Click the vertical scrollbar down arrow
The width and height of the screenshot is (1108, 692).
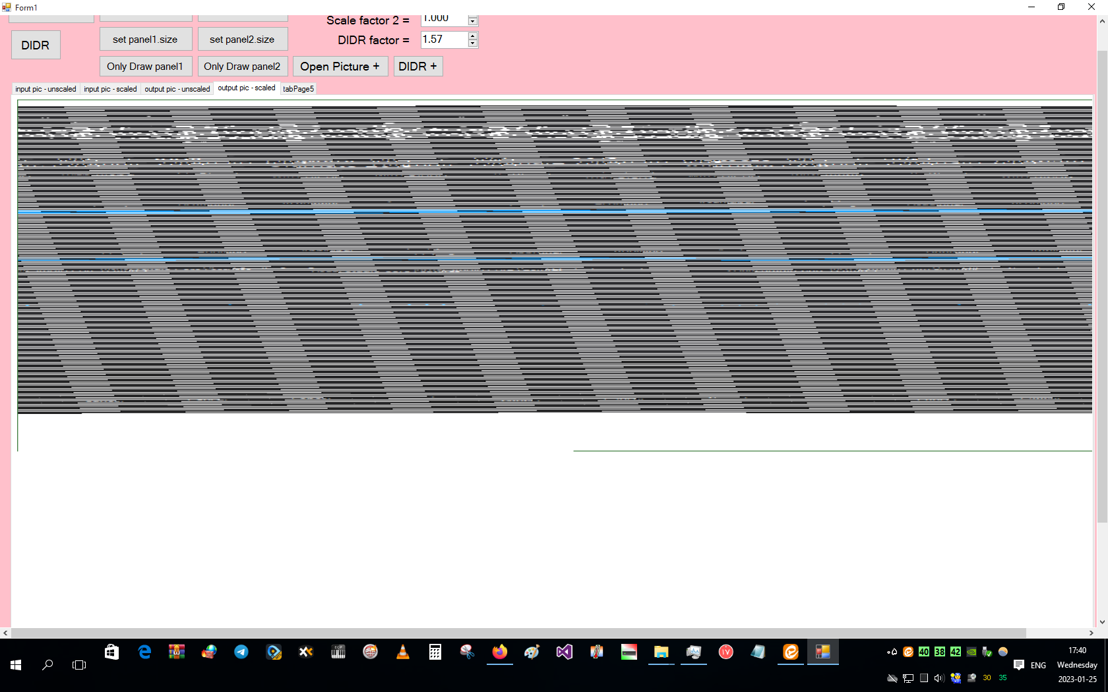click(1102, 622)
